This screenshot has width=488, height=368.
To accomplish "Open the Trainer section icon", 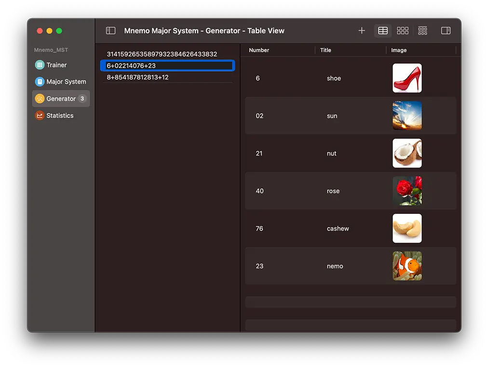I will coord(39,65).
